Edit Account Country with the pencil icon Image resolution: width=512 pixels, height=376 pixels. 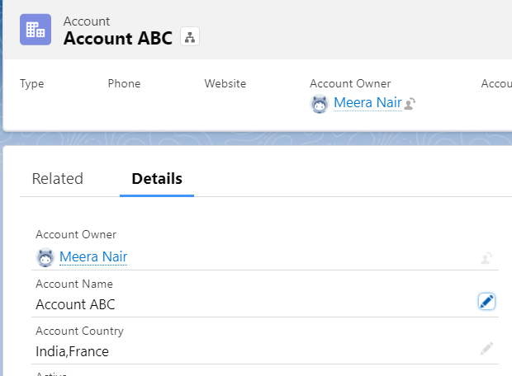click(x=486, y=349)
